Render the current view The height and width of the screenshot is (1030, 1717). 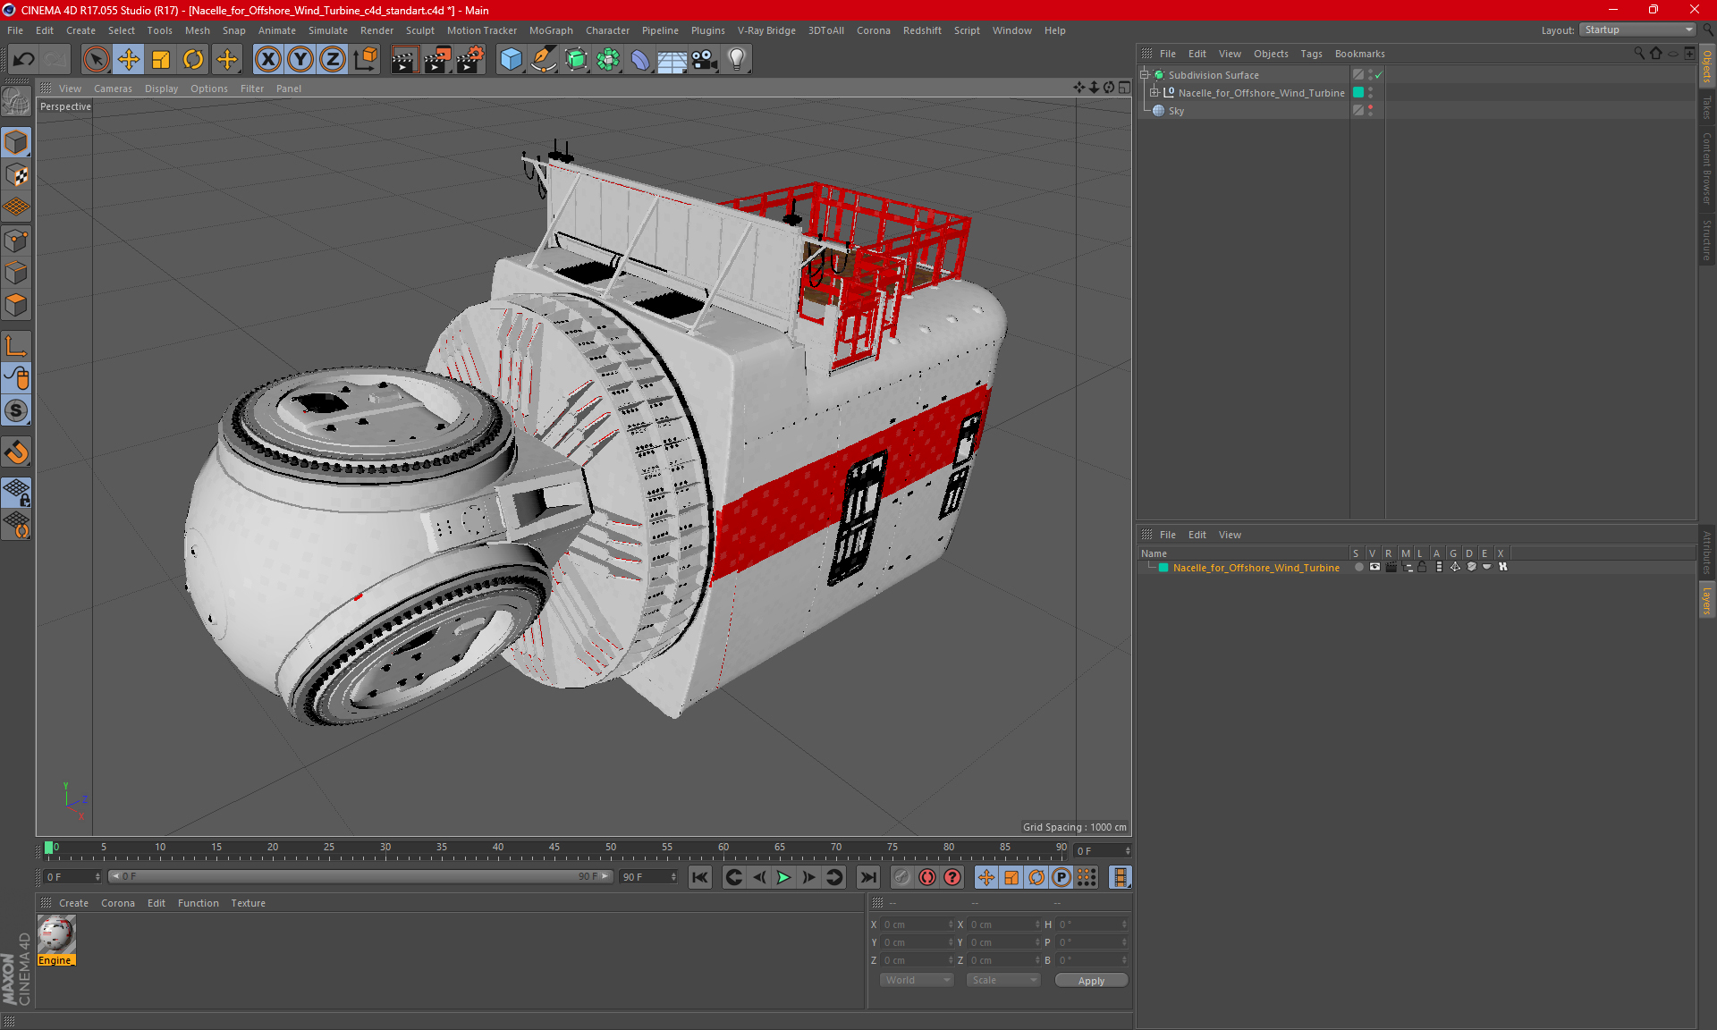pos(404,60)
